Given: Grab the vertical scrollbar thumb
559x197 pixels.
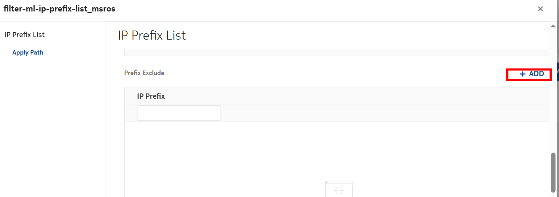Looking at the screenshot, I should [553, 172].
